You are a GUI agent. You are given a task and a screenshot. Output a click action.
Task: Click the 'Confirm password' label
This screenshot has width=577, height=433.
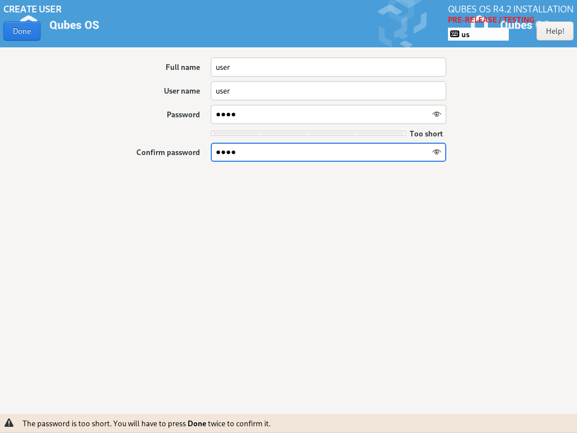point(168,152)
